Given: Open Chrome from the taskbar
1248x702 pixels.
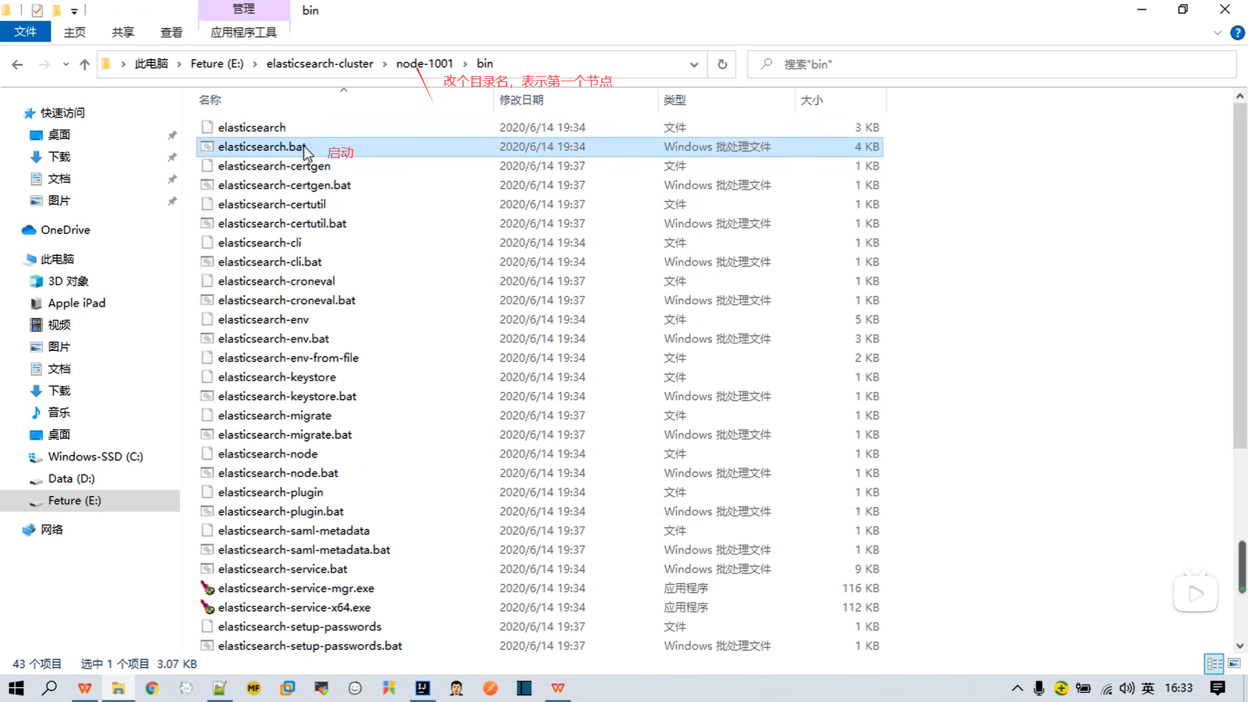Looking at the screenshot, I should pos(152,688).
